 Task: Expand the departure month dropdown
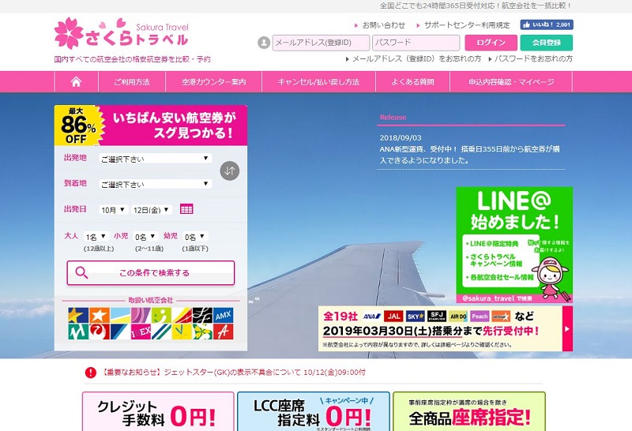tap(113, 210)
